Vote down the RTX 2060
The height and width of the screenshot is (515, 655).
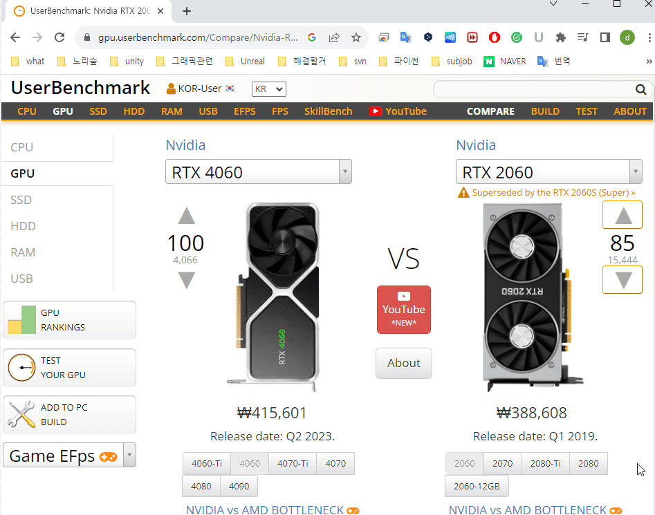pyautogui.click(x=622, y=279)
